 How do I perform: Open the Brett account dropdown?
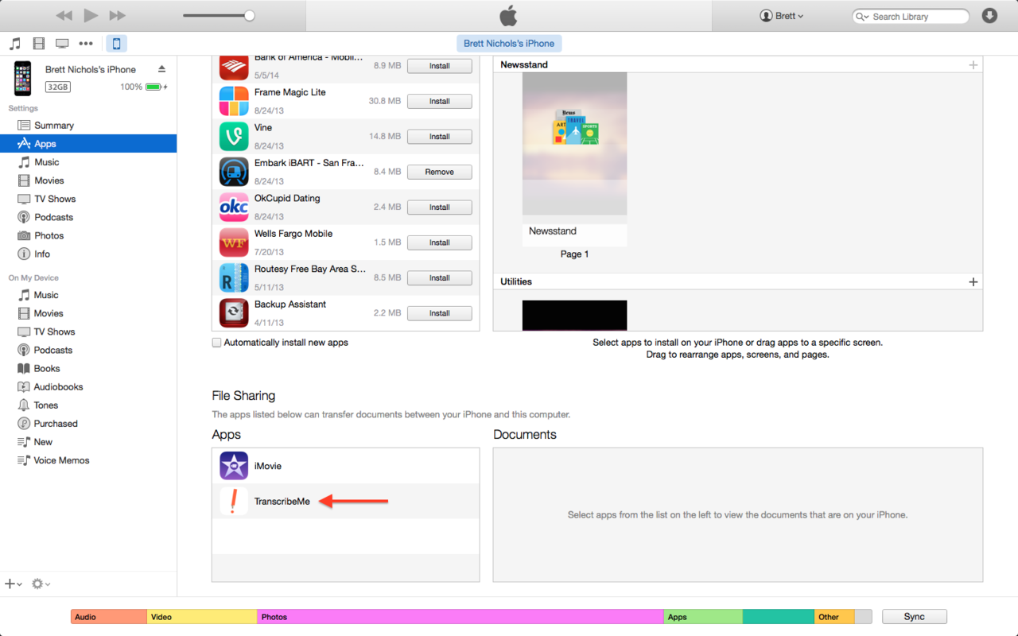tap(782, 16)
